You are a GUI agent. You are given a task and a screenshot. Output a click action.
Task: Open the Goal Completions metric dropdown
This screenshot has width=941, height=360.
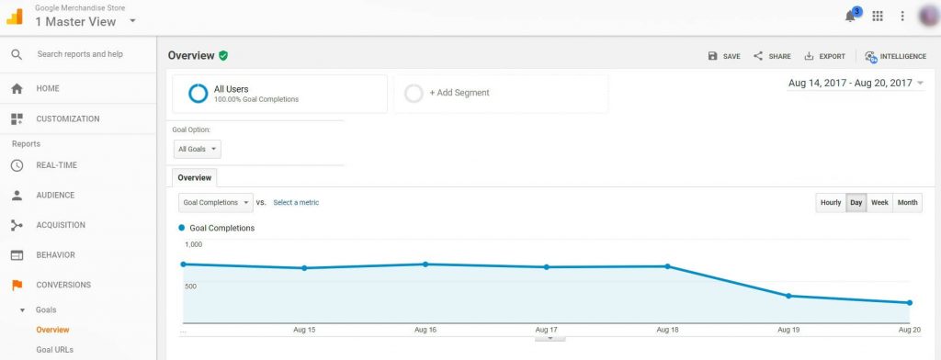pyautogui.click(x=216, y=203)
